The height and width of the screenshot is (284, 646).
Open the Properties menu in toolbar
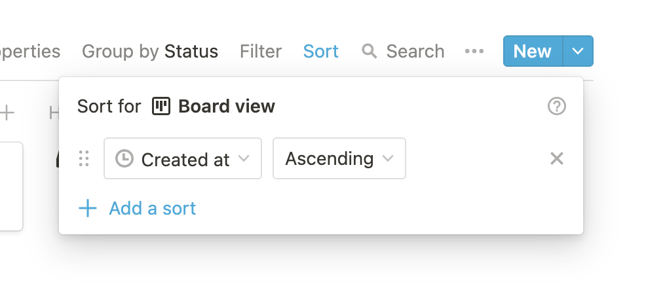coord(30,51)
